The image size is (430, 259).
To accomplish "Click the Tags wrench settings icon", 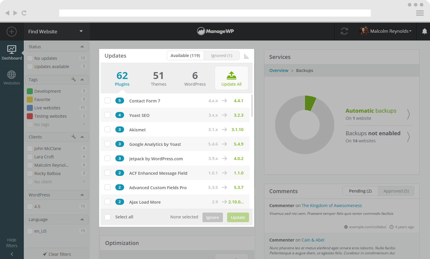I will 73,79.
